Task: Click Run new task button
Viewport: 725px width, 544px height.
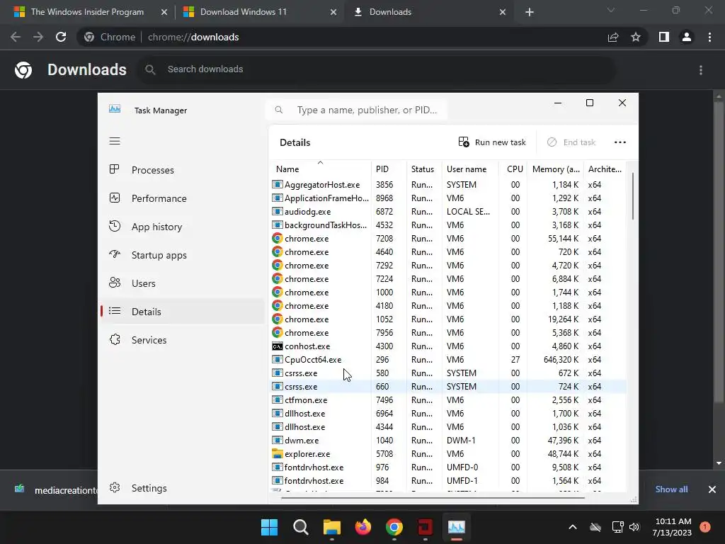Action: coord(492,142)
